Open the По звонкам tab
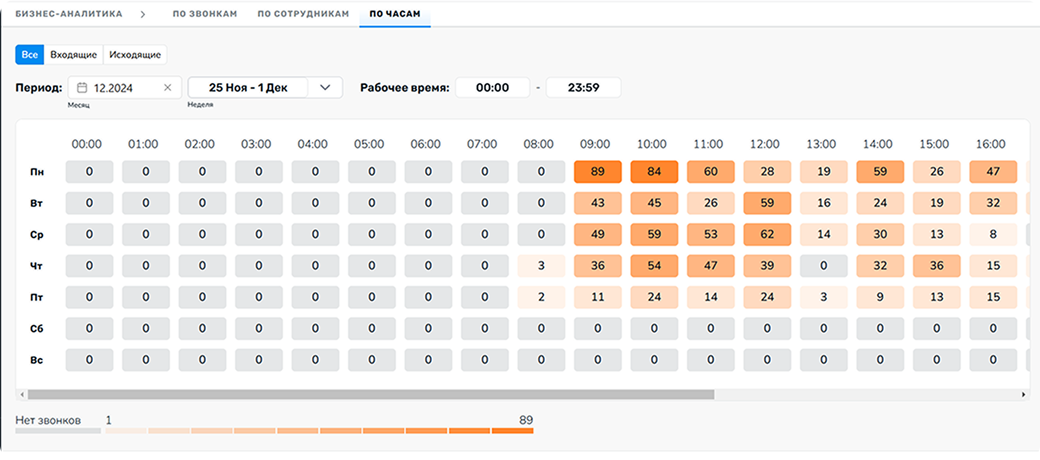 click(205, 14)
